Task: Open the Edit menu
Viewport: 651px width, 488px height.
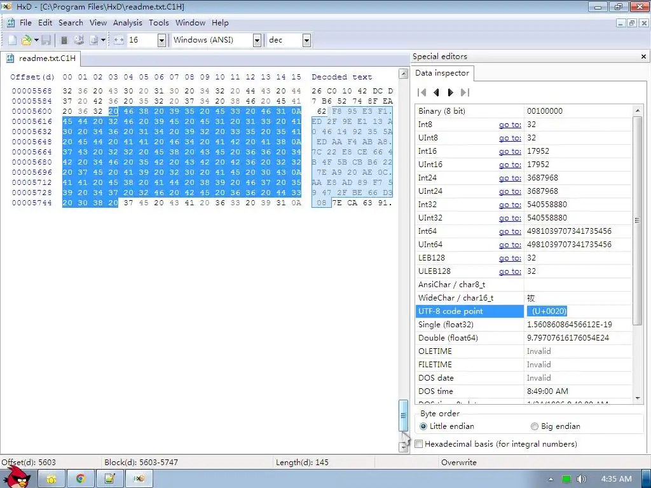Action: (45, 23)
